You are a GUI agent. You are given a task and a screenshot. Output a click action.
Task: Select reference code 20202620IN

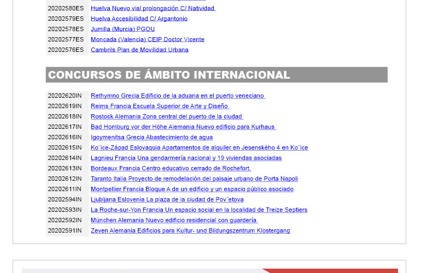pos(65,96)
